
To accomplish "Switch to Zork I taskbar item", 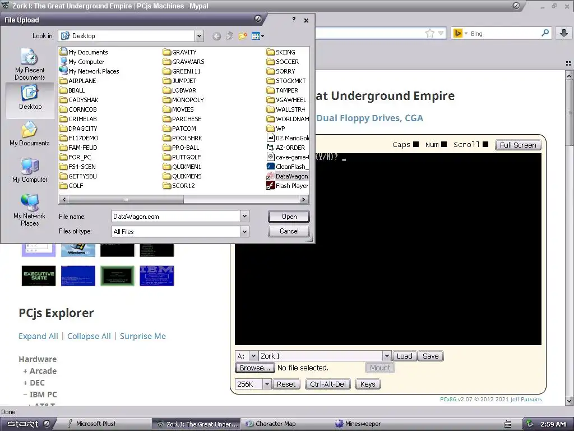I will click(x=196, y=424).
